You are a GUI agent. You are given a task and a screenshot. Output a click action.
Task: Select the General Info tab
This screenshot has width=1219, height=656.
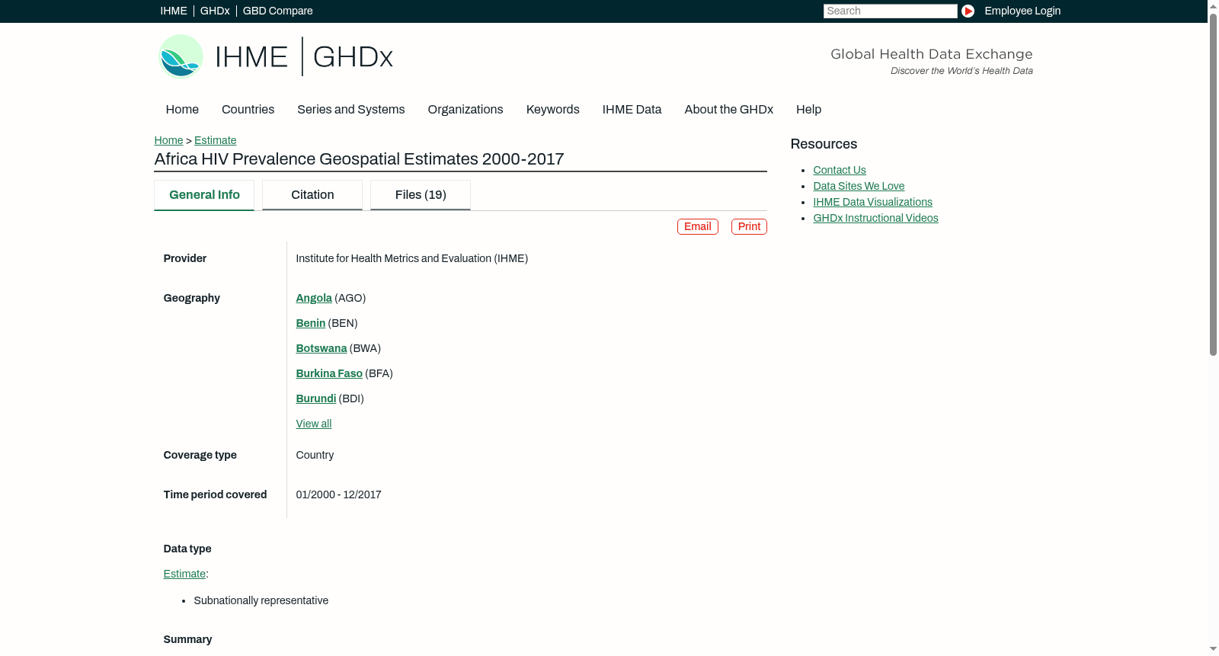[x=204, y=195]
